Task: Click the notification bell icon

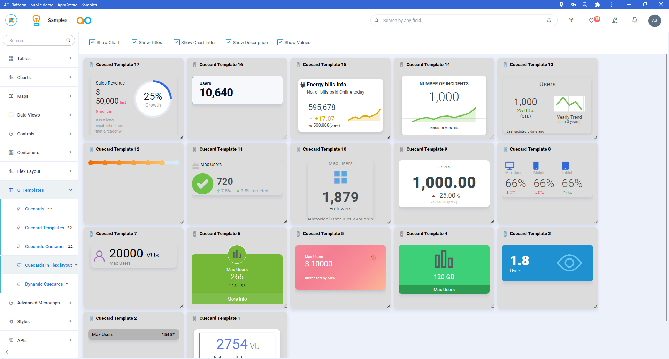Action: (x=635, y=20)
